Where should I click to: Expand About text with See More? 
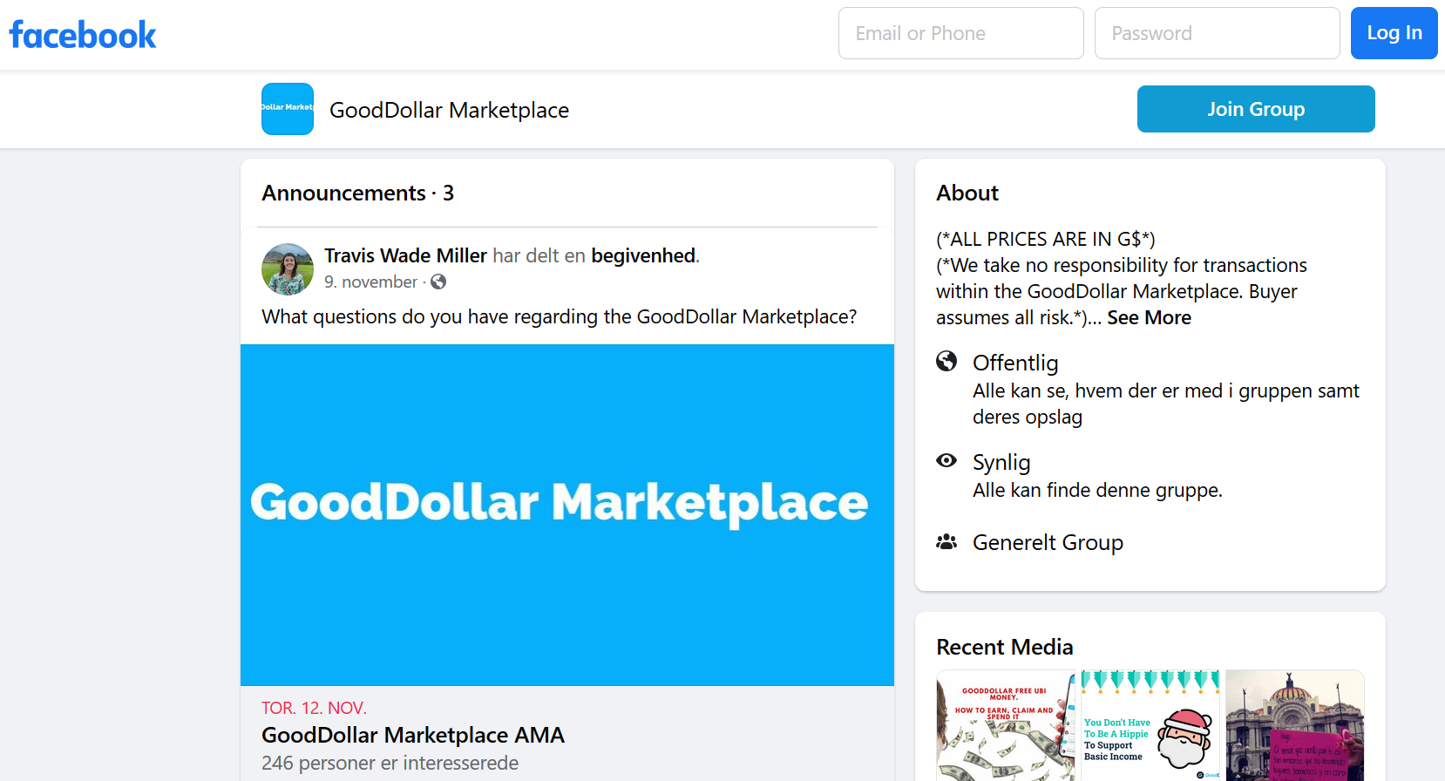tap(1149, 317)
